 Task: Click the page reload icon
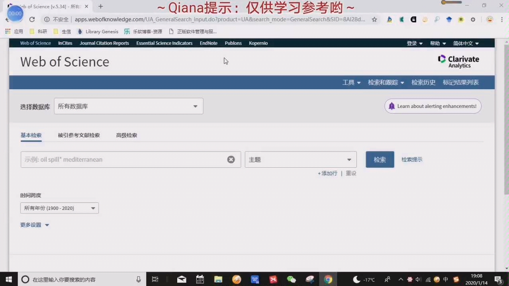pyautogui.click(x=32, y=19)
